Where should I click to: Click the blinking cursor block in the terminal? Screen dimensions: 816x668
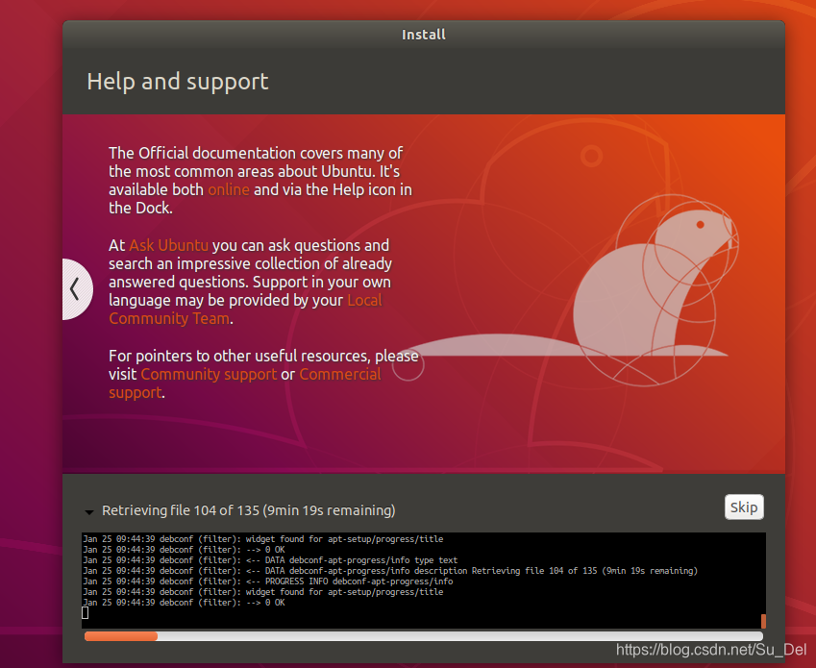click(x=85, y=612)
